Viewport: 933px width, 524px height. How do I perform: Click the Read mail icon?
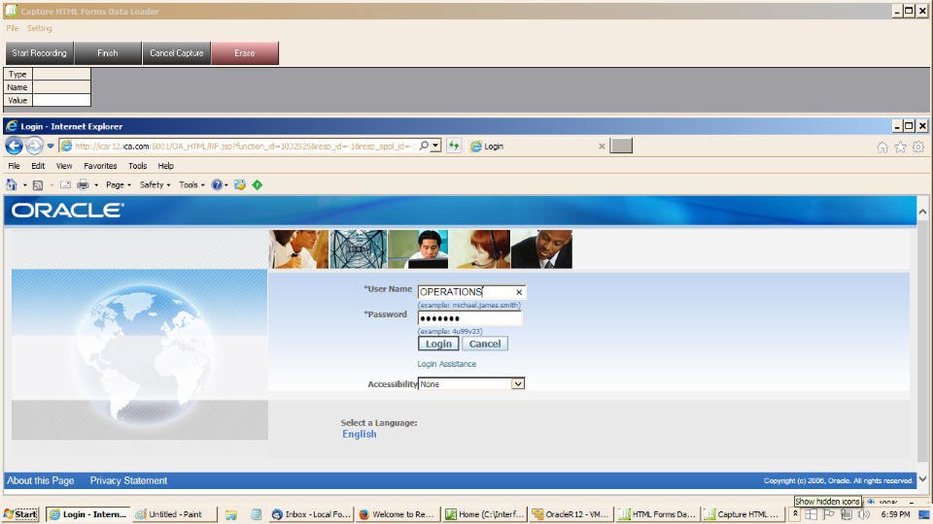pos(65,185)
